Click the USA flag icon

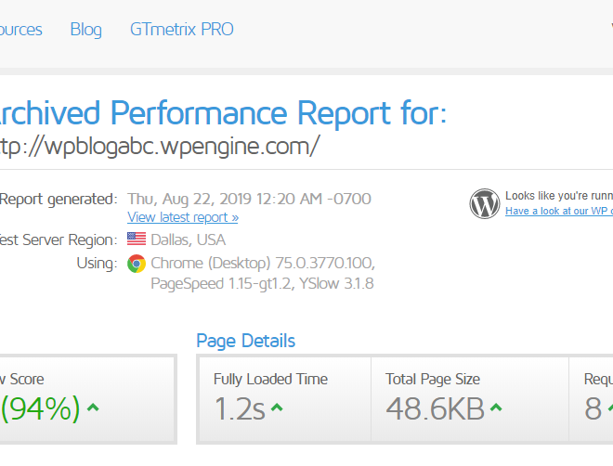[137, 239]
